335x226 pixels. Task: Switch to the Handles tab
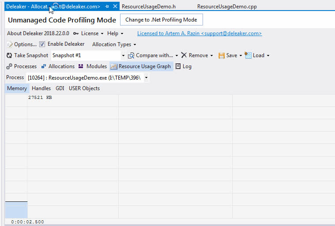point(41,88)
